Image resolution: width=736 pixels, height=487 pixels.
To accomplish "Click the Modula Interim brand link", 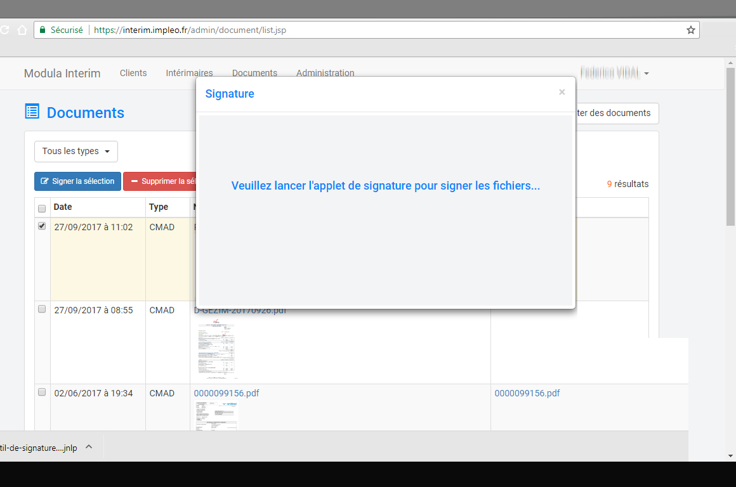I will (62, 74).
